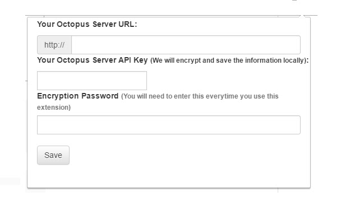Screen dimensions: 359x224
Task: Click the blank space right of the API Key input
Action: (227, 81)
